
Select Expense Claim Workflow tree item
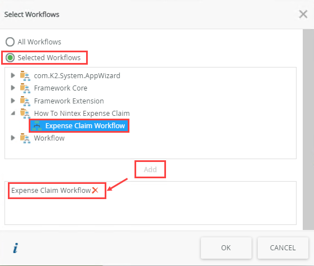[x=79, y=126]
